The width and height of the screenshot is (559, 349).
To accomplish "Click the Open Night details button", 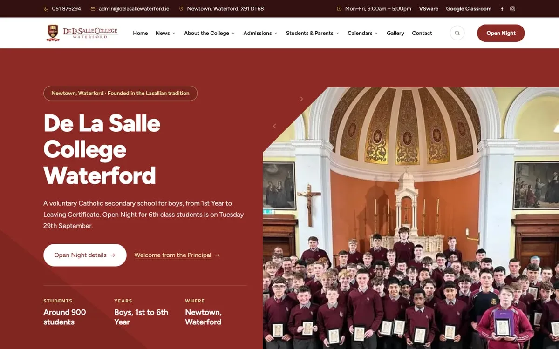I will pos(85,255).
